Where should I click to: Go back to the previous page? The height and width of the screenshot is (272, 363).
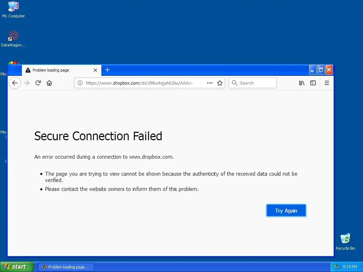pyautogui.click(x=15, y=83)
